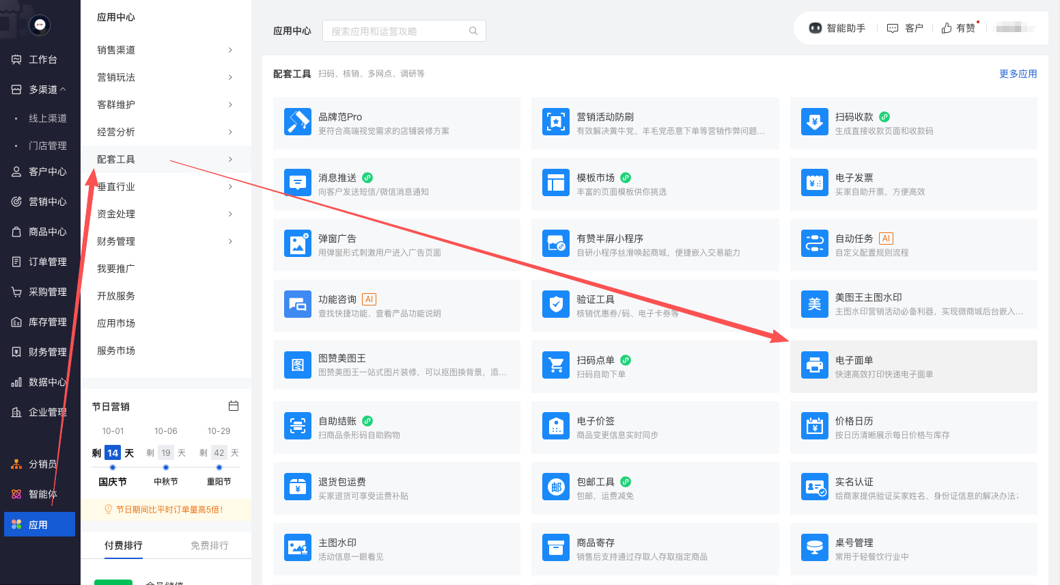Open the 有赞 thumbs-up button
The width and height of the screenshot is (1060, 585).
tap(958, 28)
